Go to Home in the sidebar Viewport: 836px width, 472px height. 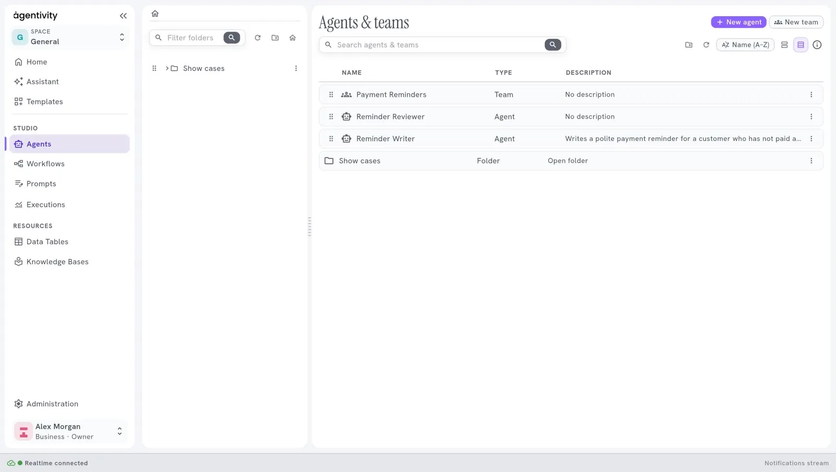(x=69, y=62)
